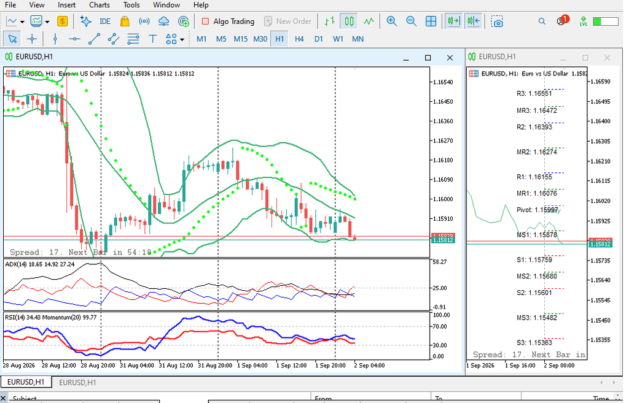
Task: Switch timeframe to W1
Action: pos(338,39)
